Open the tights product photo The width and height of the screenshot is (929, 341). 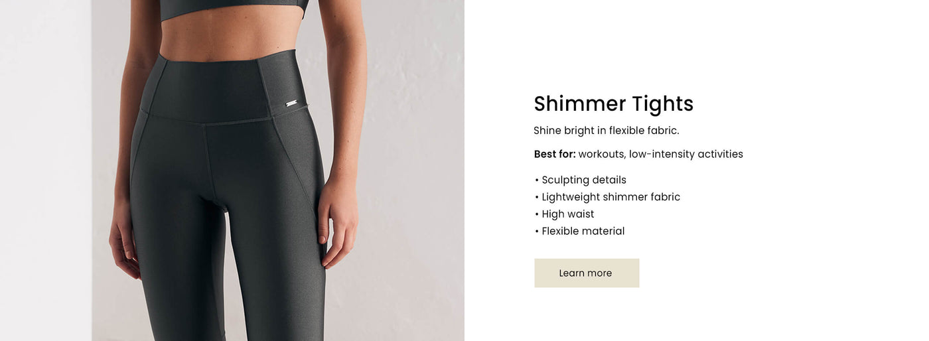tap(232, 170)
